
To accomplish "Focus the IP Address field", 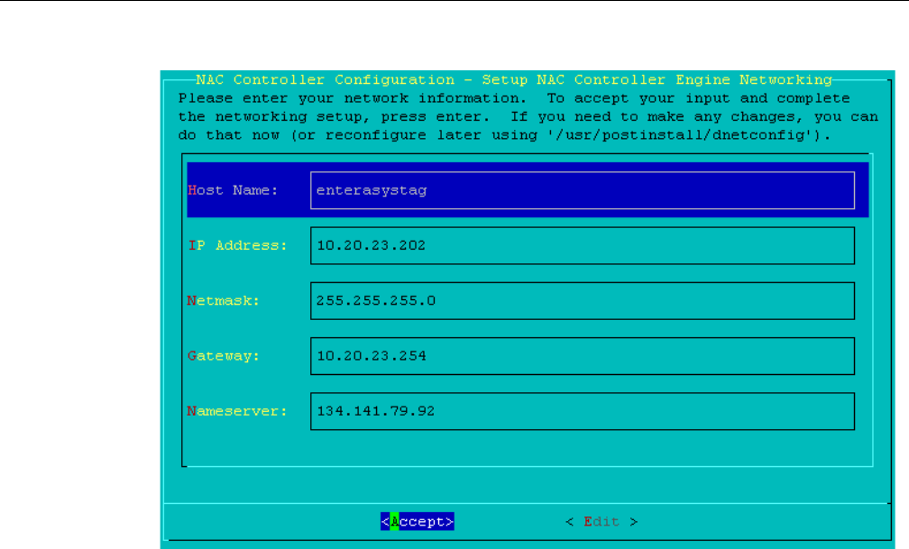I will point(582,246).
